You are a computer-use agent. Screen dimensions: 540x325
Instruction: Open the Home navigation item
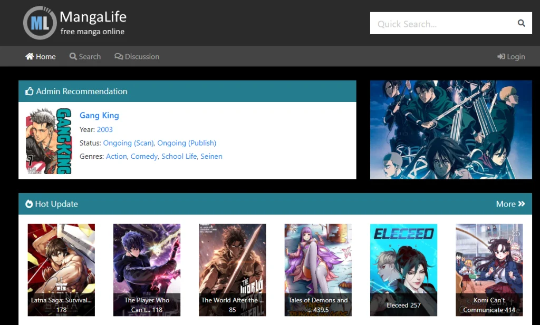[x=41, y=56]
